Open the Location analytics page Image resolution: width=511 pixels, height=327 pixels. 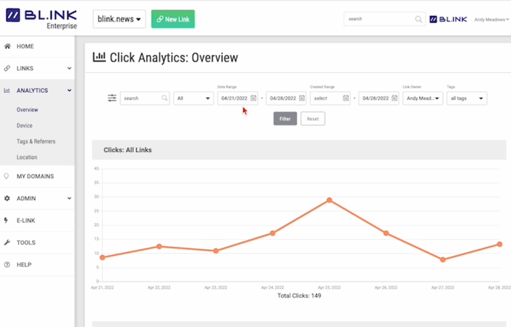tap(27, 157)
